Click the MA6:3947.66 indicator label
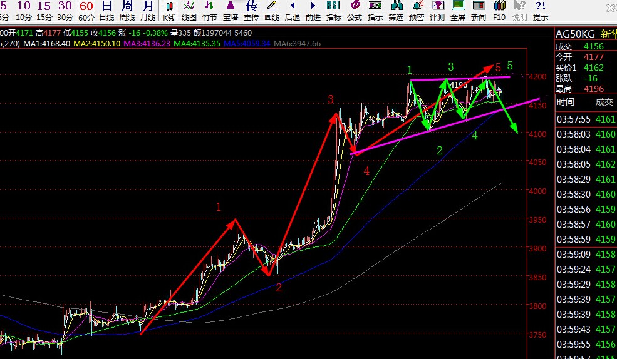The image size is (617, 359). click(297, 44)
